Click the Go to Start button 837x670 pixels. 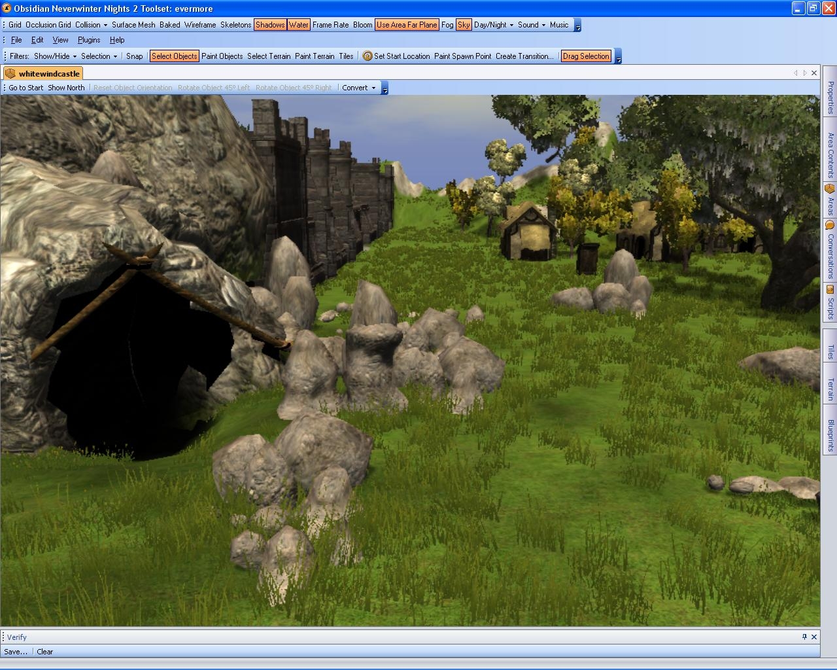pos(26,88)
